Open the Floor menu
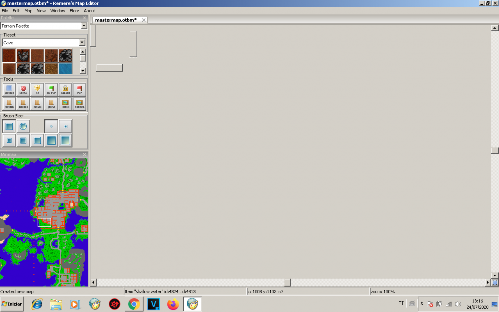 [74, 11]
